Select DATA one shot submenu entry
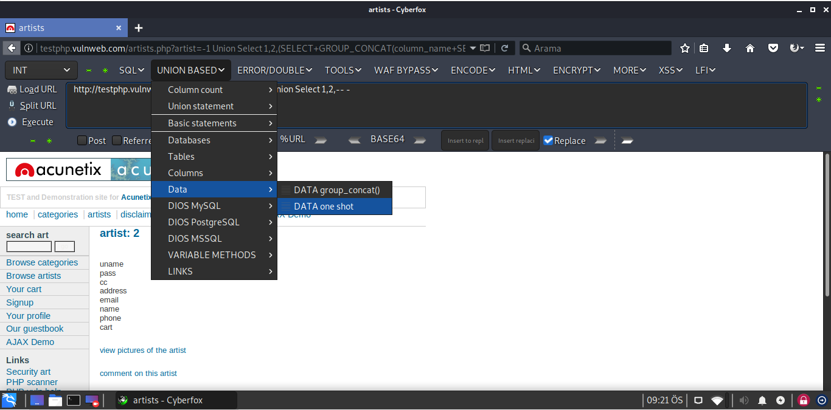 (335, 207)
